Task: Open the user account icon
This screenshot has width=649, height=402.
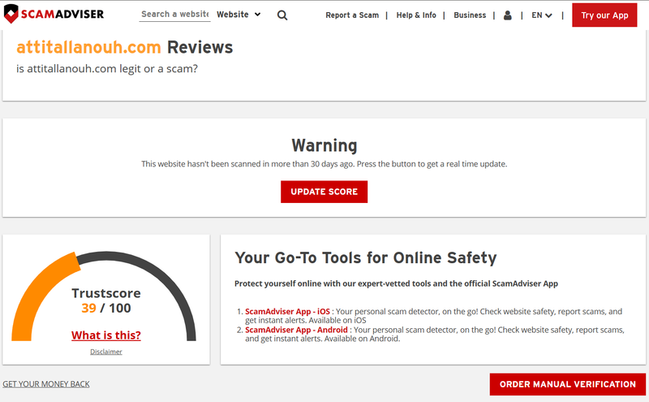Action: click(508, 15)
